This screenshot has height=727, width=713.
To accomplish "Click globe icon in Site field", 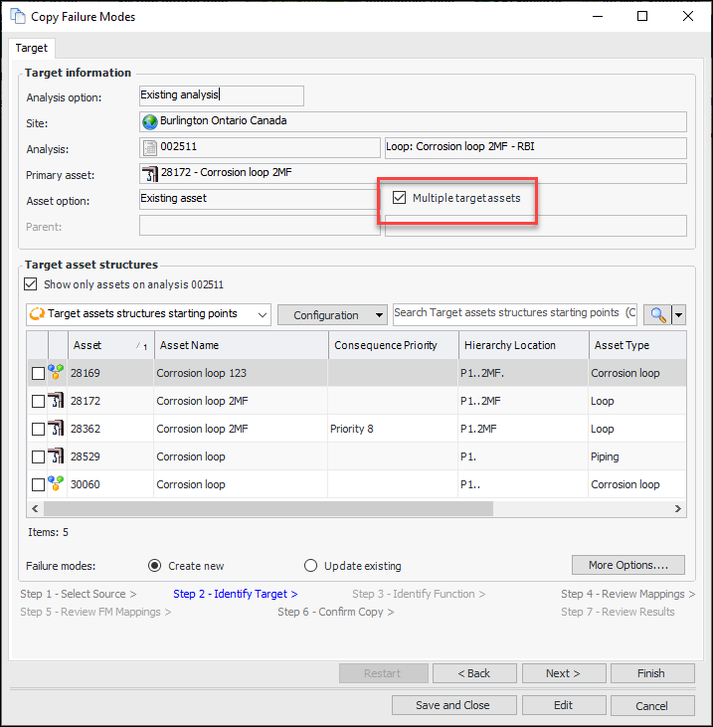I will (151, 121).
